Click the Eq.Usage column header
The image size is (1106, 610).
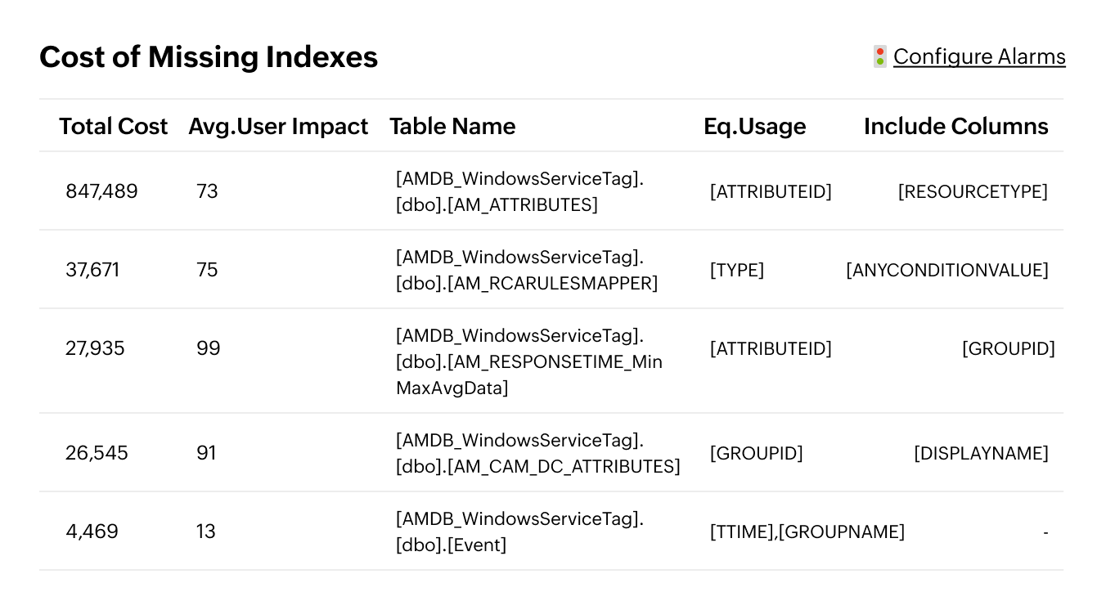click(x=754, y=127)
